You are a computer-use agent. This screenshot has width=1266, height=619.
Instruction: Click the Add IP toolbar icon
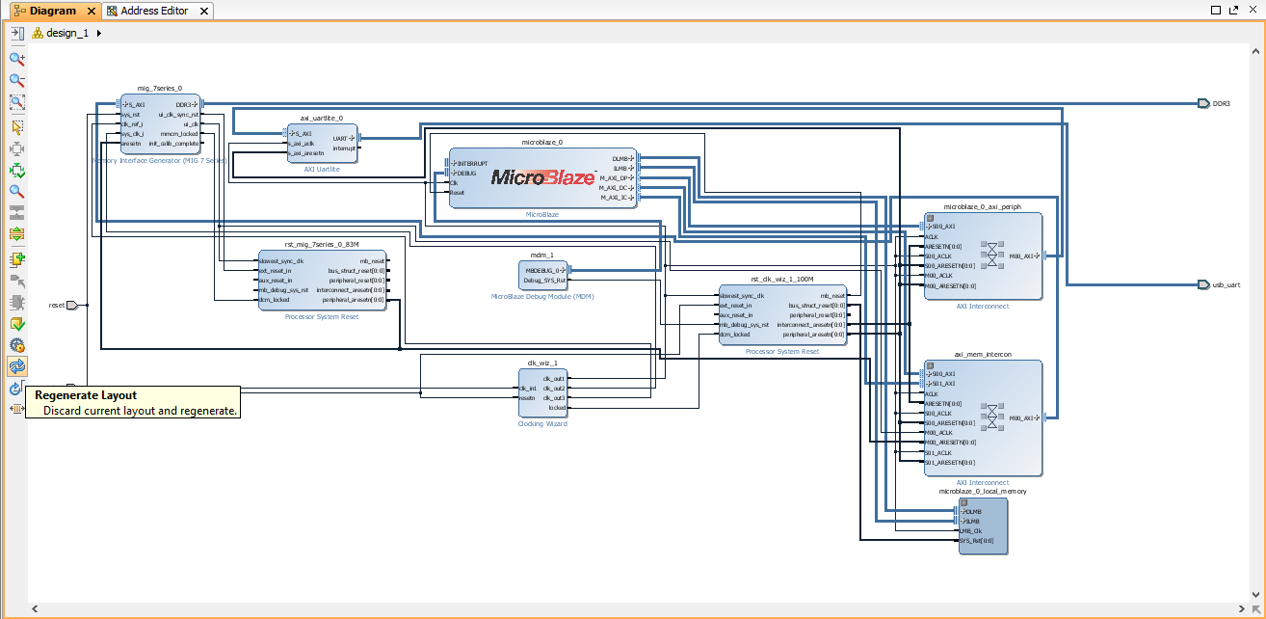point(16,259)
